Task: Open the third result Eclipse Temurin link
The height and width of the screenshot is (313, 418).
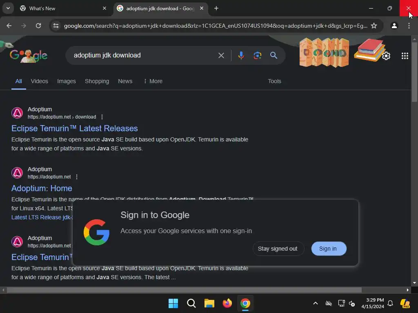Action: point(42,257)
